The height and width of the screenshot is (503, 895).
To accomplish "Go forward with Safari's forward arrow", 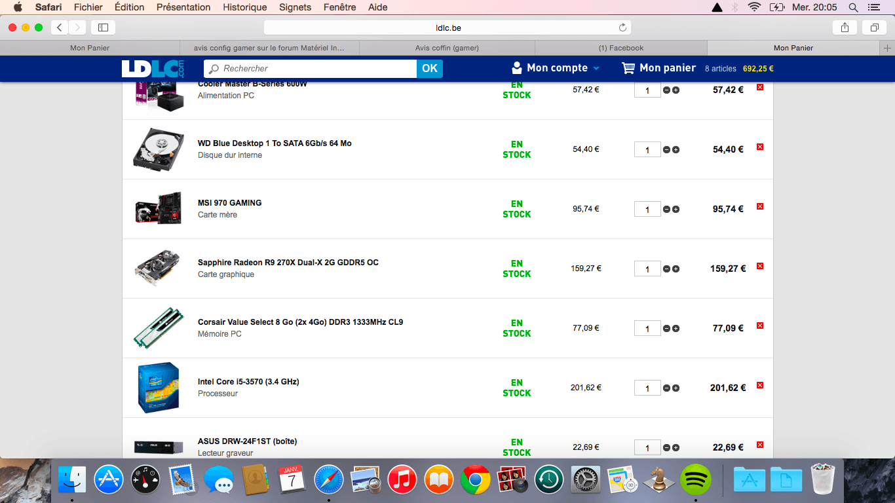I will point(77,28).
